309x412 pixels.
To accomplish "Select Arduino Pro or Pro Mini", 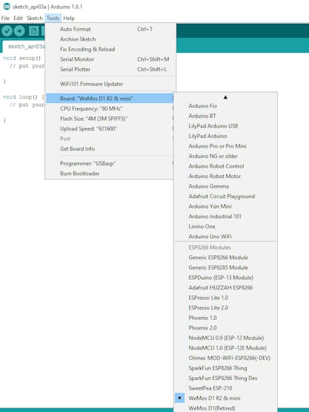I will [225, 145].
